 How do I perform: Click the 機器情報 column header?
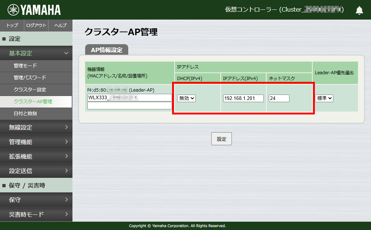coord(129,73)
